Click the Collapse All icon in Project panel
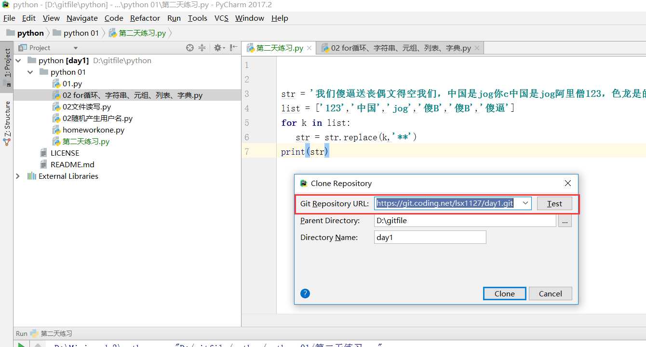 [202, 48]
